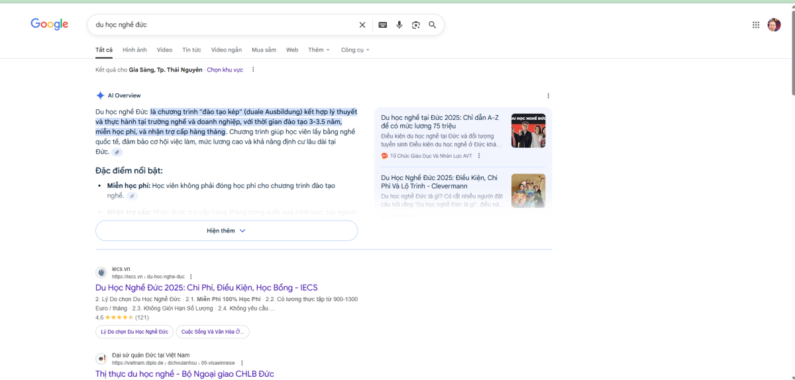The height and width of the screenshot is (380, 795).
Task: Click the source link chip after 'Đức.'
Action: (x=117, y=152)
